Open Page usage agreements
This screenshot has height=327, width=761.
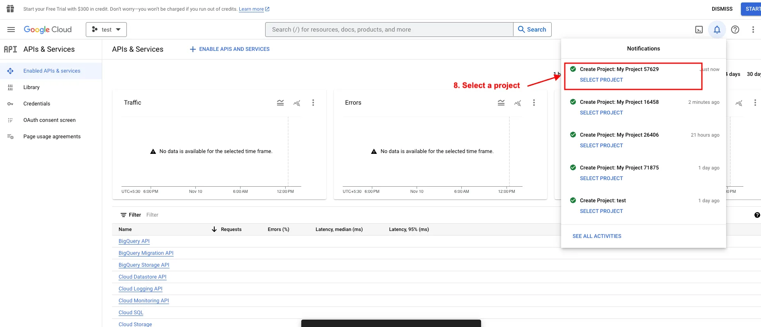pos(52,137)
